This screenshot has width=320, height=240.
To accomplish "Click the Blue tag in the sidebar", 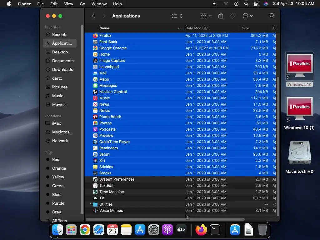I will tap(60, 194).
